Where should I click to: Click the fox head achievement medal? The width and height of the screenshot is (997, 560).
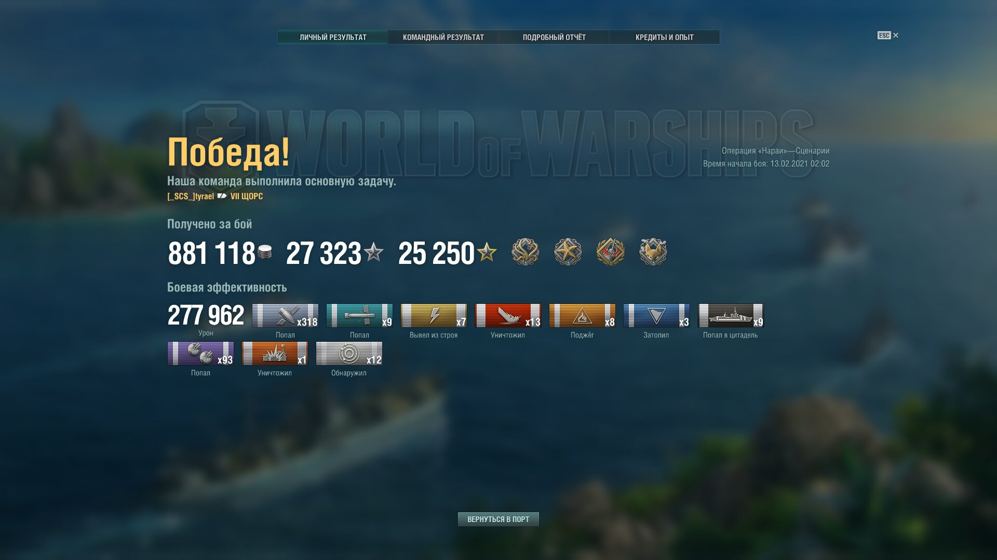[653, 252]
